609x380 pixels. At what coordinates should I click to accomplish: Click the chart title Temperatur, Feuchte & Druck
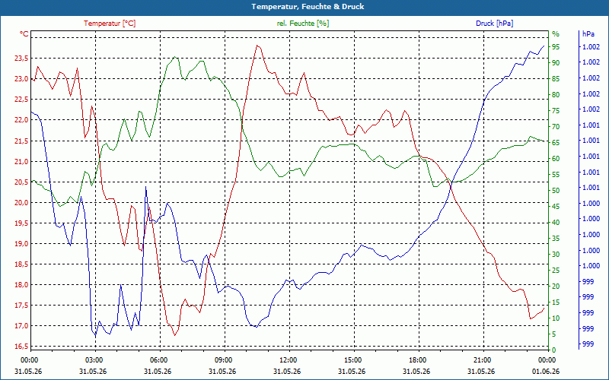tap(308, 7)
